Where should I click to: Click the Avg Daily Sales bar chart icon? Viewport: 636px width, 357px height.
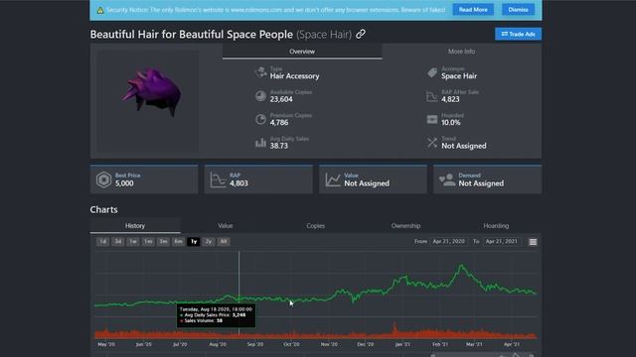pos(260,143)
